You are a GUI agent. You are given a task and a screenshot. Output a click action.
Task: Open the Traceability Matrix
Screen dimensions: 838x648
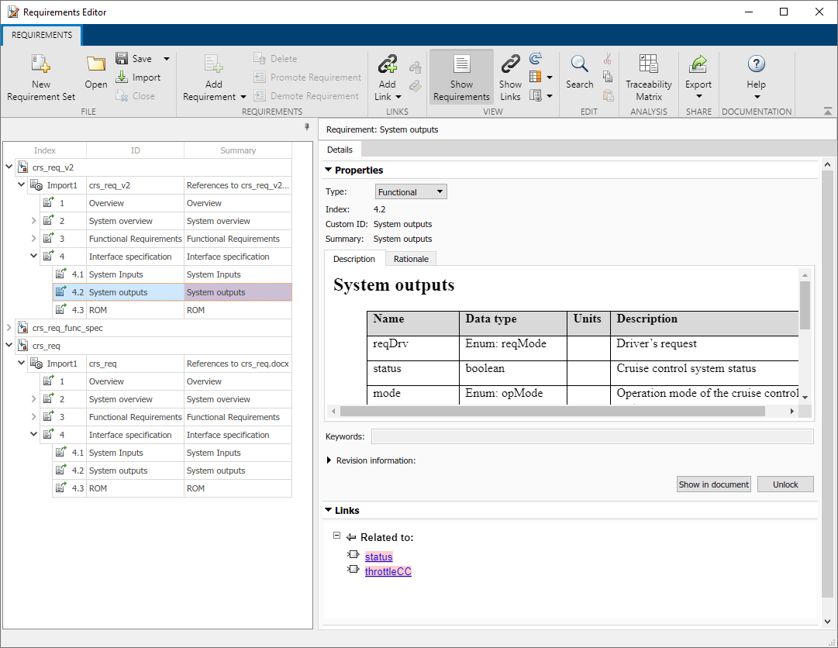point(649,78)
